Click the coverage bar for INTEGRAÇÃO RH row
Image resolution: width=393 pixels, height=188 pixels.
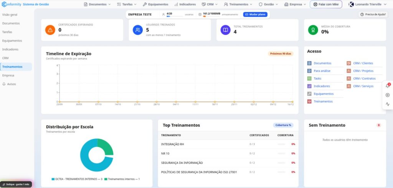pos(282,144)
